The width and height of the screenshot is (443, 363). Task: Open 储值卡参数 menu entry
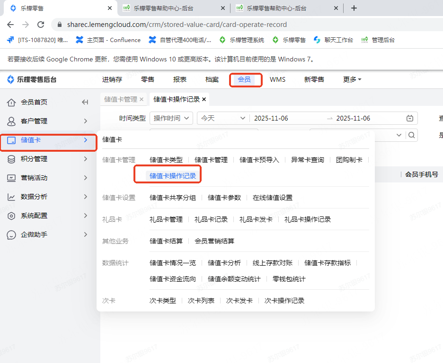224,198
